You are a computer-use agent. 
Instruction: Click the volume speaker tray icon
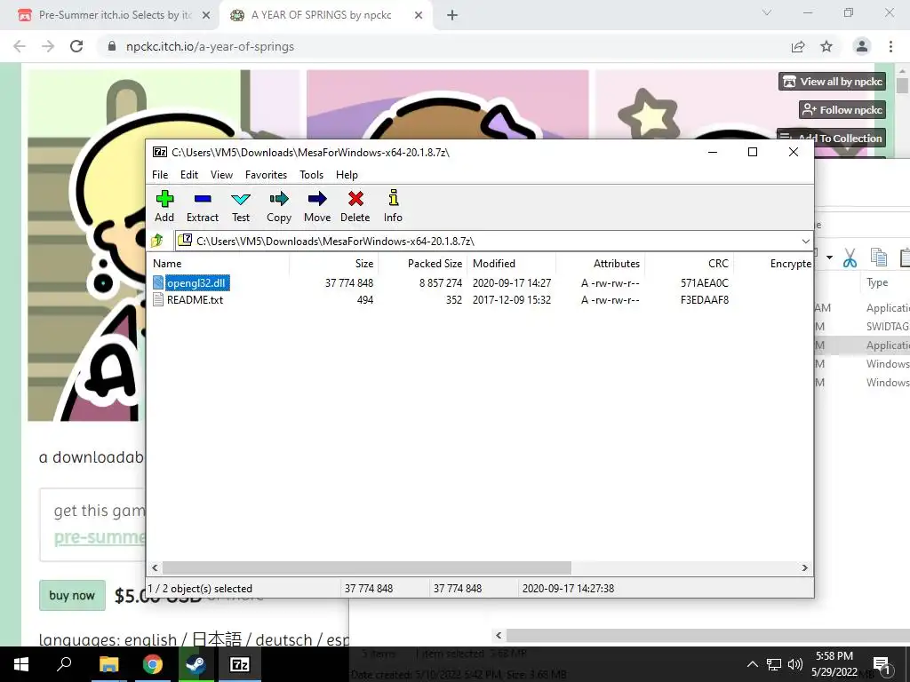click(x=795, y=664)
